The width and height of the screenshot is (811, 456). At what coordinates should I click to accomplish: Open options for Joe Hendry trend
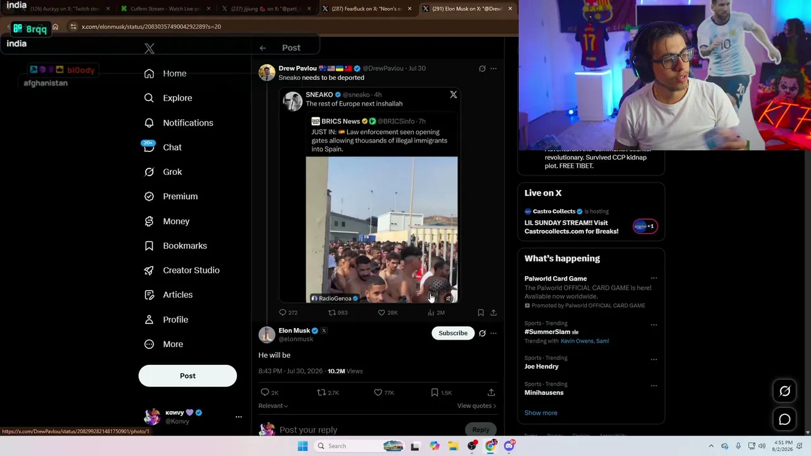pos(654,359)
